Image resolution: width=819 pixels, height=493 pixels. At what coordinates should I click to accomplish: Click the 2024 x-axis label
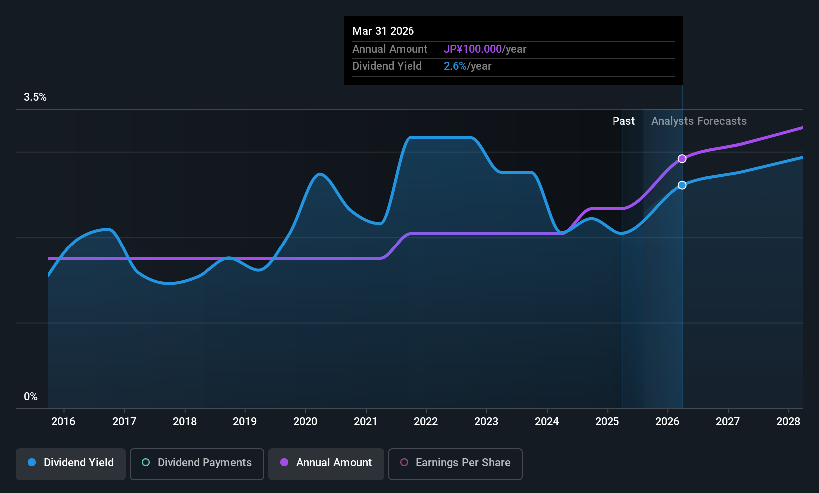pos(547,422)
